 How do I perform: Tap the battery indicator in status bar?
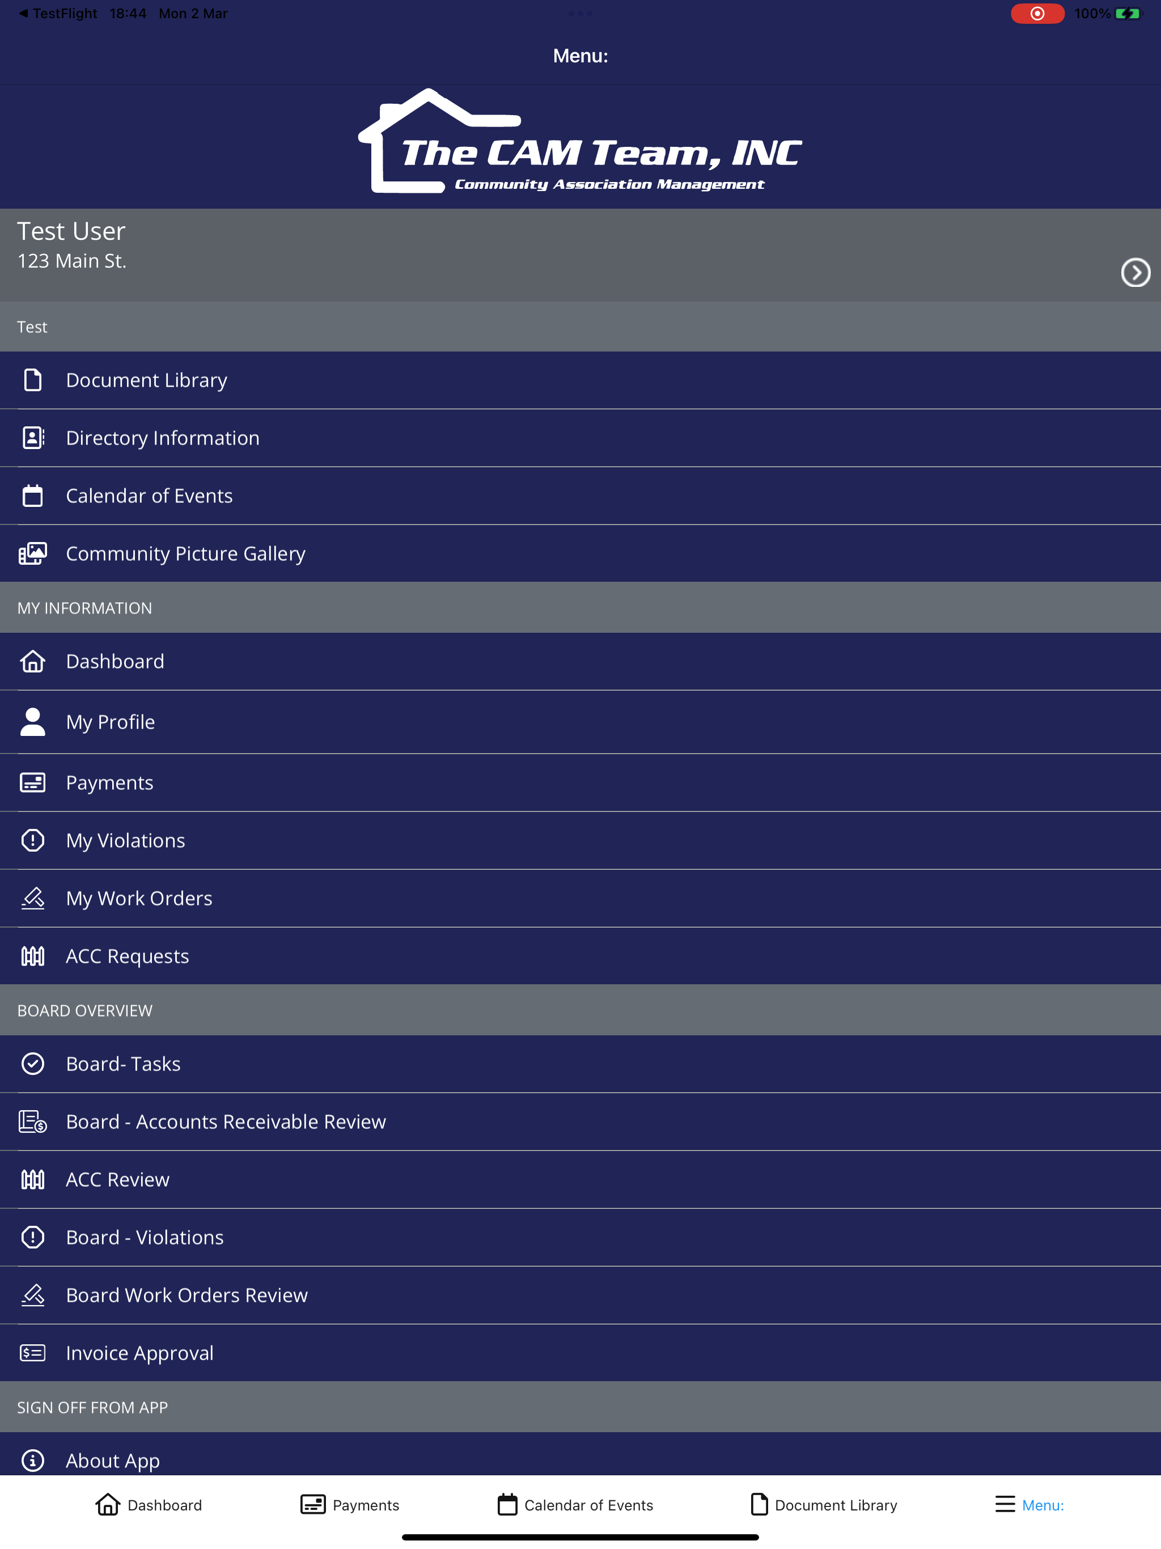coord(1129,13)
